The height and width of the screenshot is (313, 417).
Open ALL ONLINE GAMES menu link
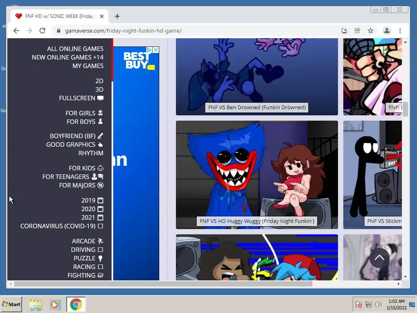click(75, 49)
